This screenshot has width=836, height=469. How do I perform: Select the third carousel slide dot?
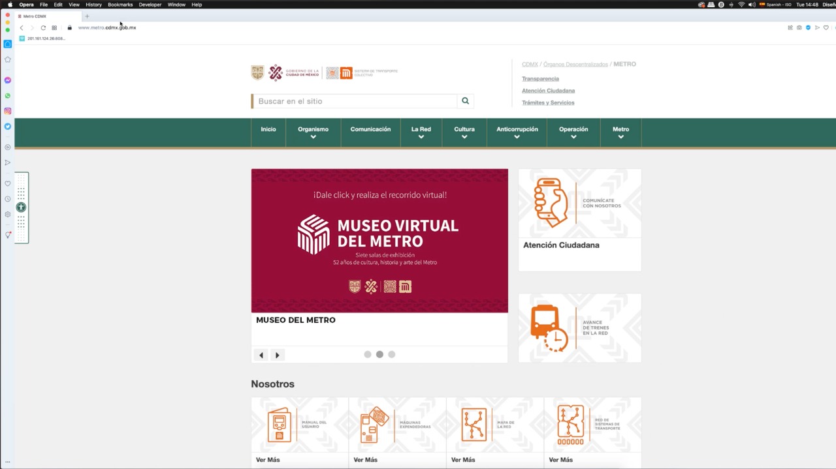pyautogui.click(x=392, y=354)
